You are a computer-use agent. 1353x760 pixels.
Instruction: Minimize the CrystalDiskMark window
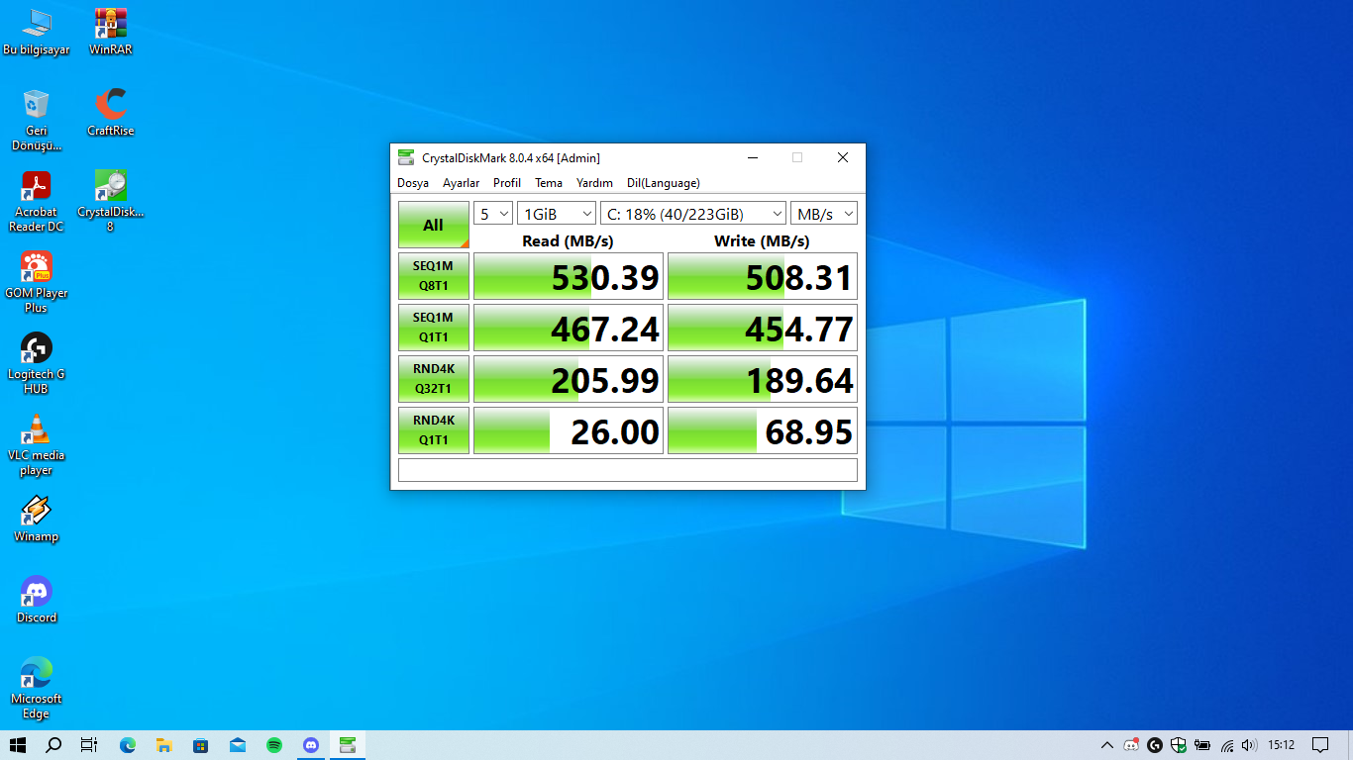753,157
